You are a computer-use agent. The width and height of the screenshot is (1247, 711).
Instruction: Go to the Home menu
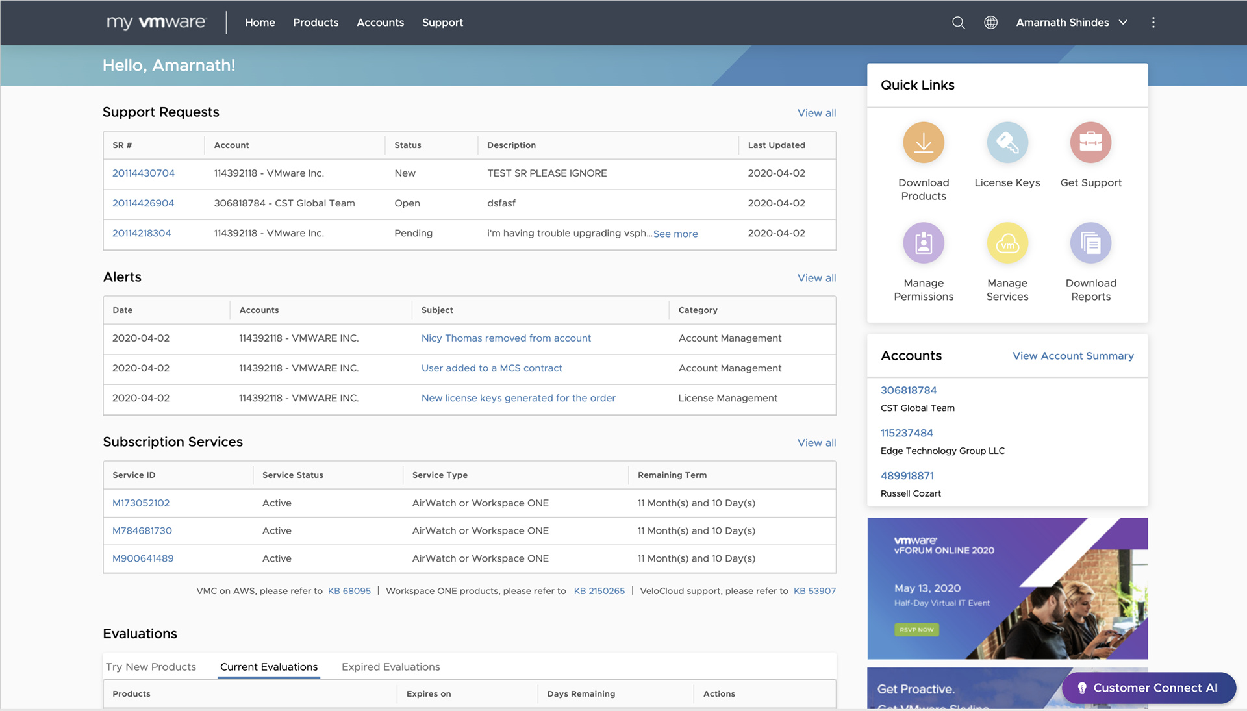[x=260, y=23]
